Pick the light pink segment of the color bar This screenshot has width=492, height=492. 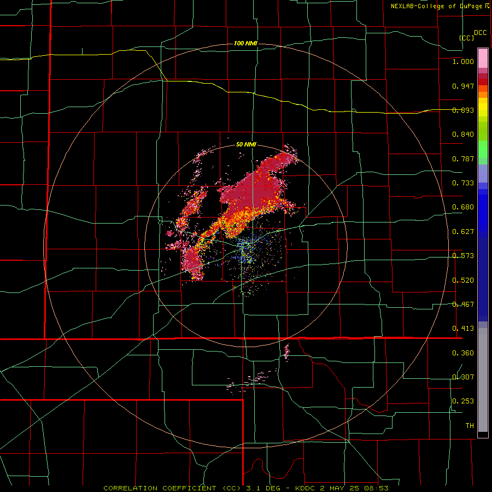[483, 58]
